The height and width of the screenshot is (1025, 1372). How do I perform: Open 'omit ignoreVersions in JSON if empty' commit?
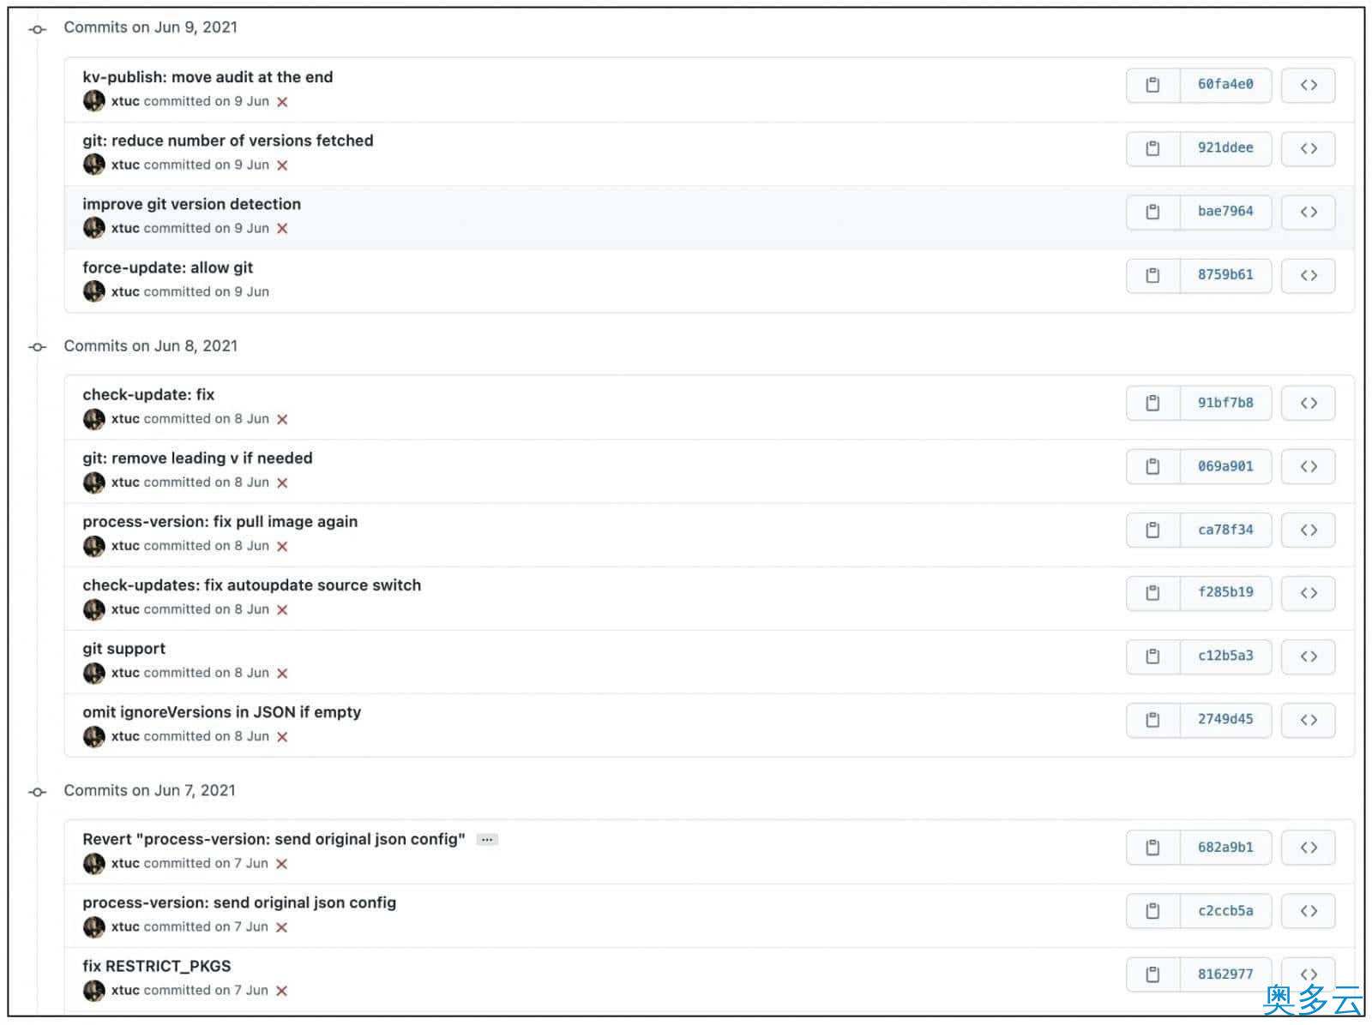tap(221, 712)
